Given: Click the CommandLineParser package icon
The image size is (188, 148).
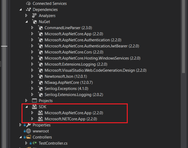Looking at the screenshot, I should (40, 28).
